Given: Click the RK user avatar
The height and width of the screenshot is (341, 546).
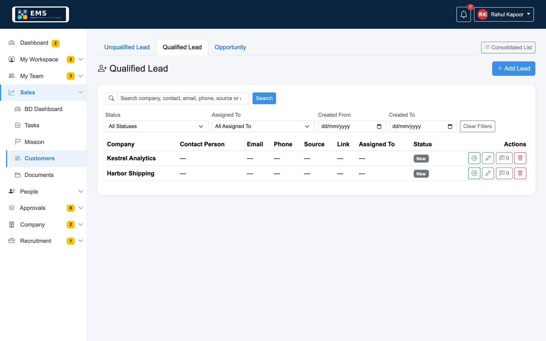Looking at the screenshot, I should point(483,14).
